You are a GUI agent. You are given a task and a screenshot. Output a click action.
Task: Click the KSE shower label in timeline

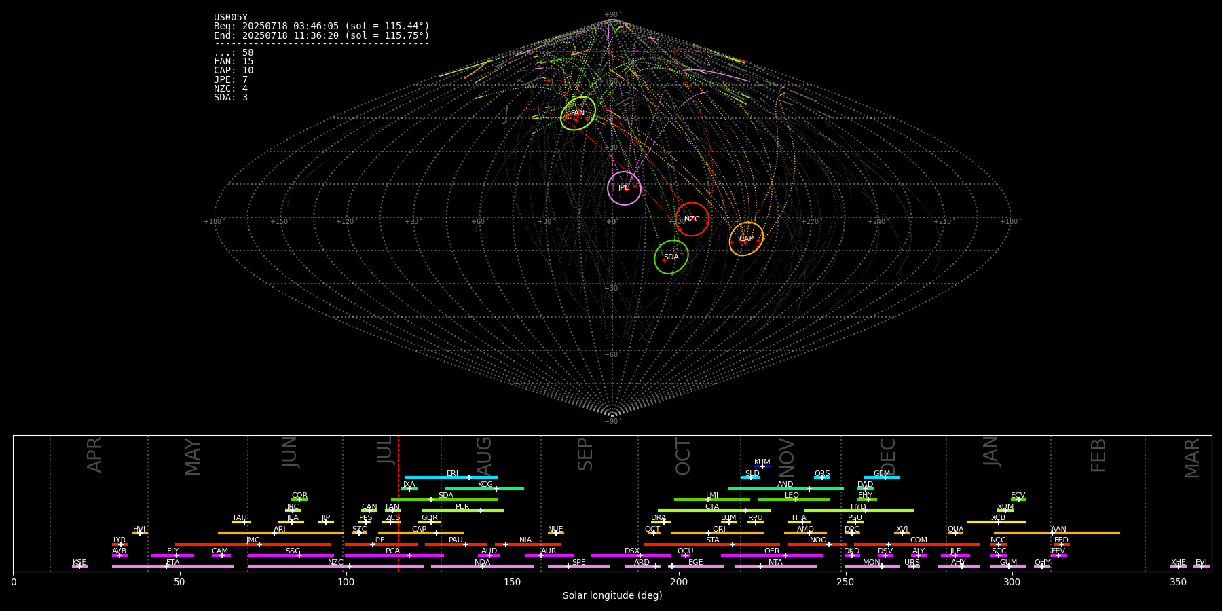79,563
